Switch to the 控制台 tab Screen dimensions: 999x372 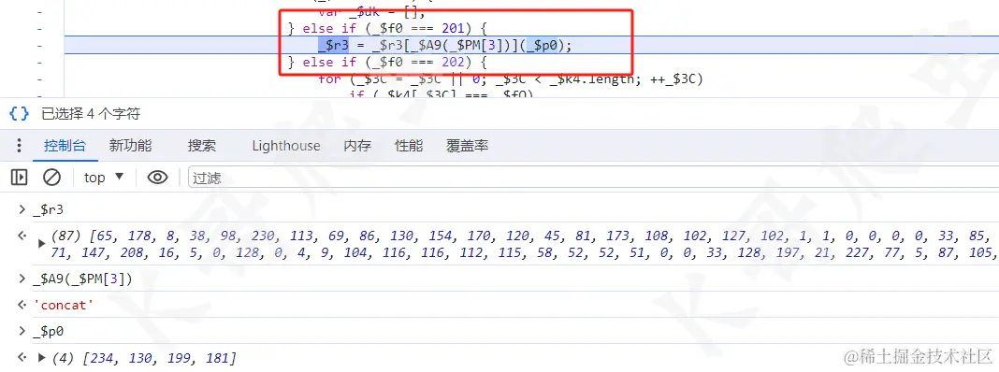[x=65, y=145]
